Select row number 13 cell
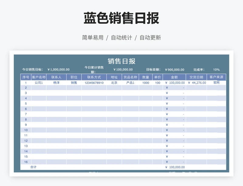The height and width of the screenshot is (186, 243). coord(26,146)
